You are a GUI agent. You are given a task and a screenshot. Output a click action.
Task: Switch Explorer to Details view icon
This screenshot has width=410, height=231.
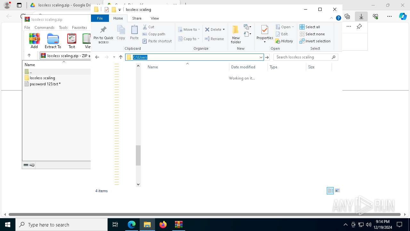[x=330, y=191]
